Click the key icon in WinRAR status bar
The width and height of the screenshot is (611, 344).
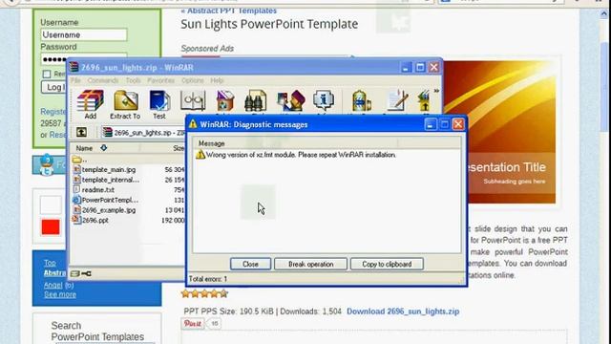coord(87,274)
